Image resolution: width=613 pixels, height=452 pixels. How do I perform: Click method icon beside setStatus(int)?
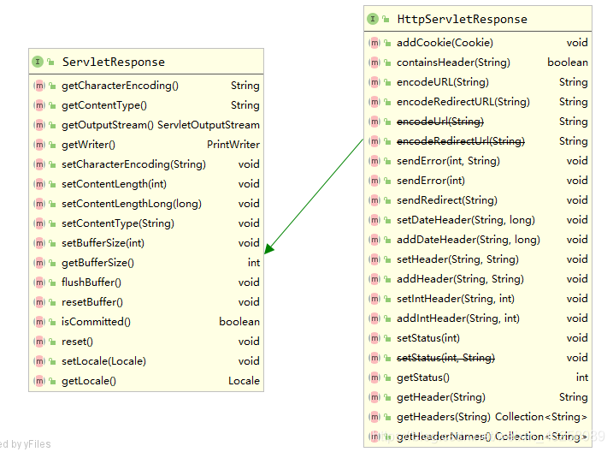[374, 338]
